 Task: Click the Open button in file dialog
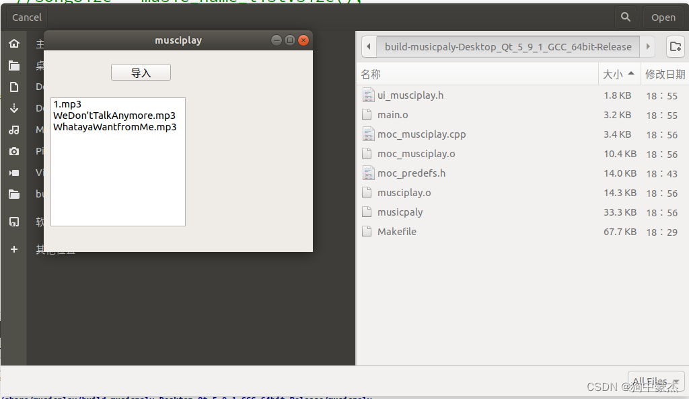click(663, 17)
